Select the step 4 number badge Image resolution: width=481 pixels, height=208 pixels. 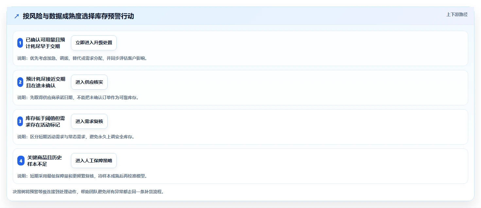pyautogui.click(x=21, y=161)
